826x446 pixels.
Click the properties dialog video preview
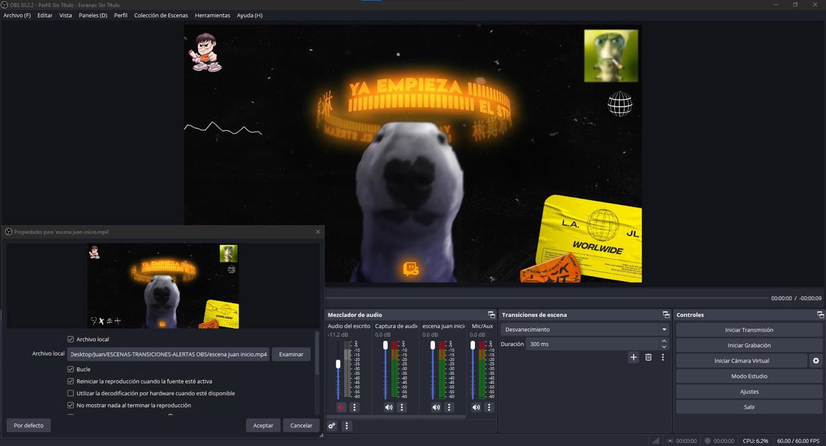(x=163, y=286)
